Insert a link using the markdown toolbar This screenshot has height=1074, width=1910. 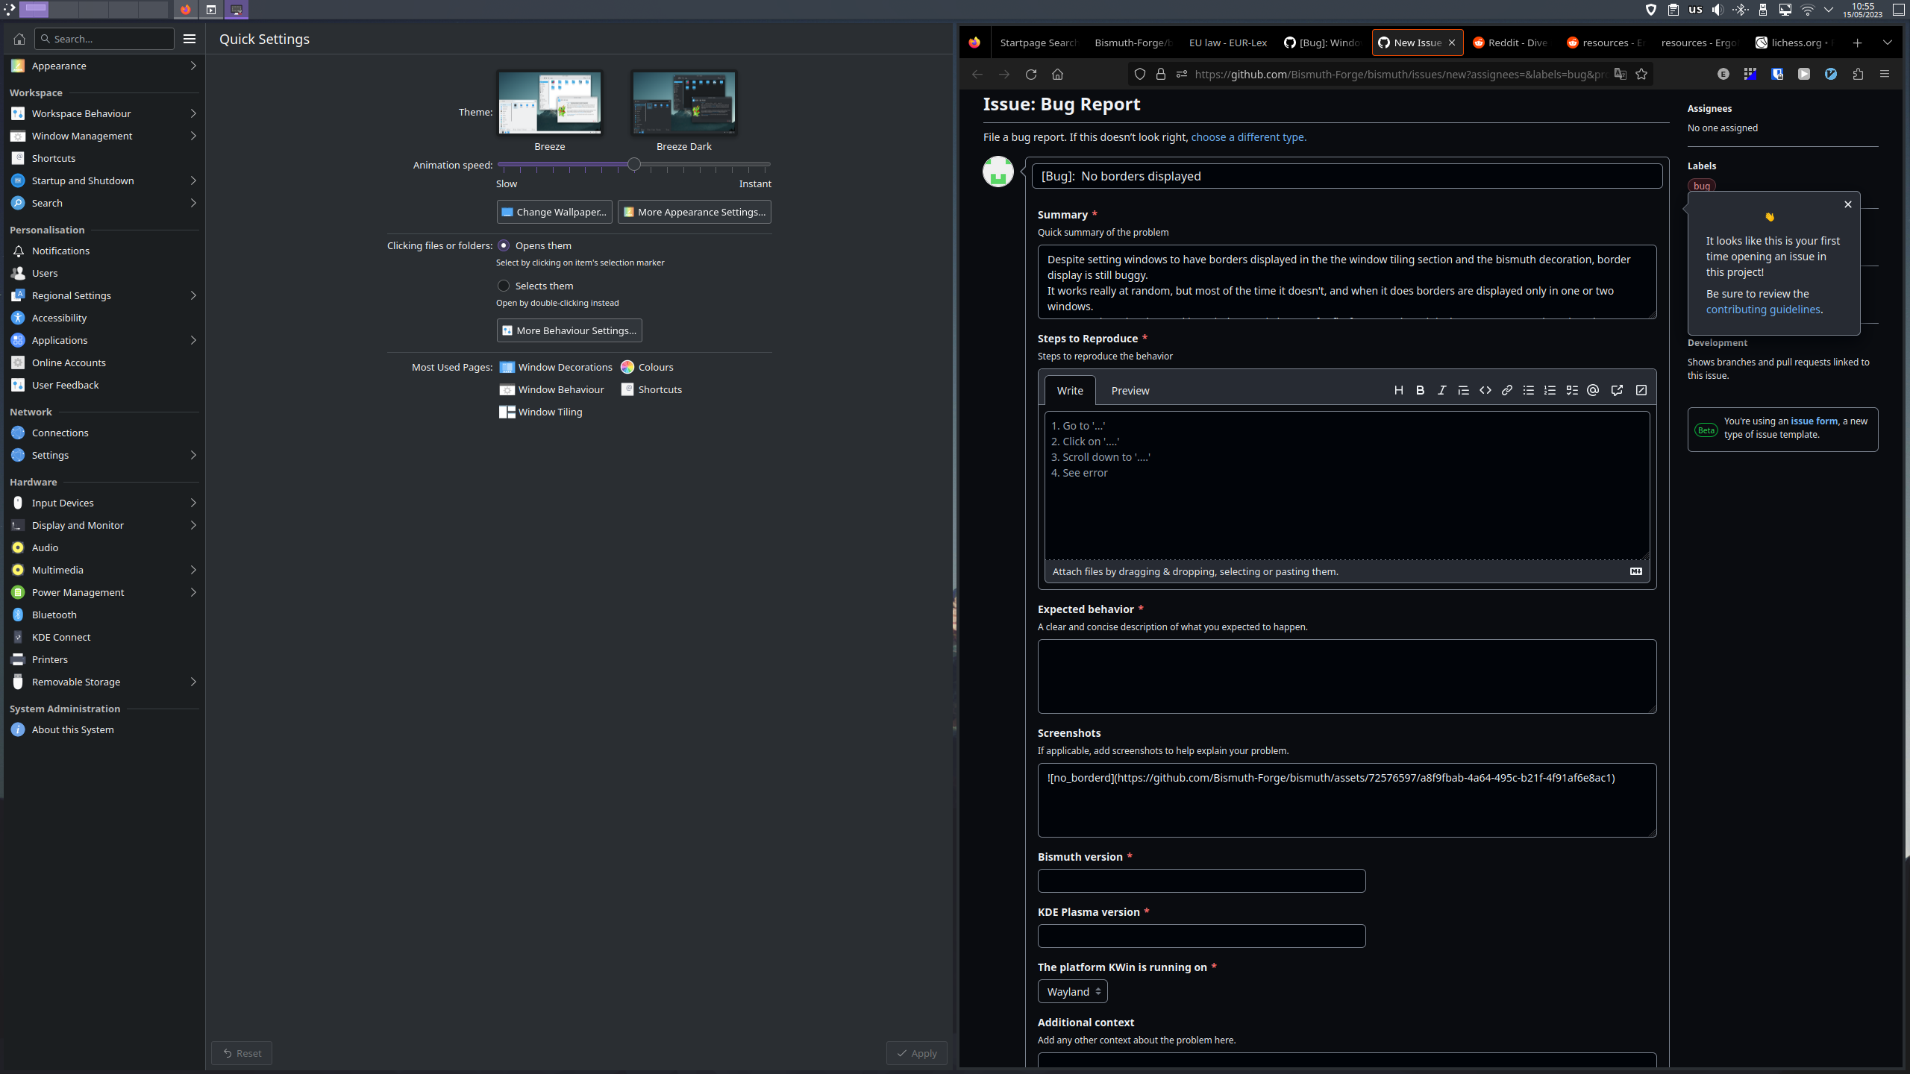pos(1506,389)
